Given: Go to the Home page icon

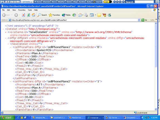Looking at the screenshot, I should (x=33, y=15).
